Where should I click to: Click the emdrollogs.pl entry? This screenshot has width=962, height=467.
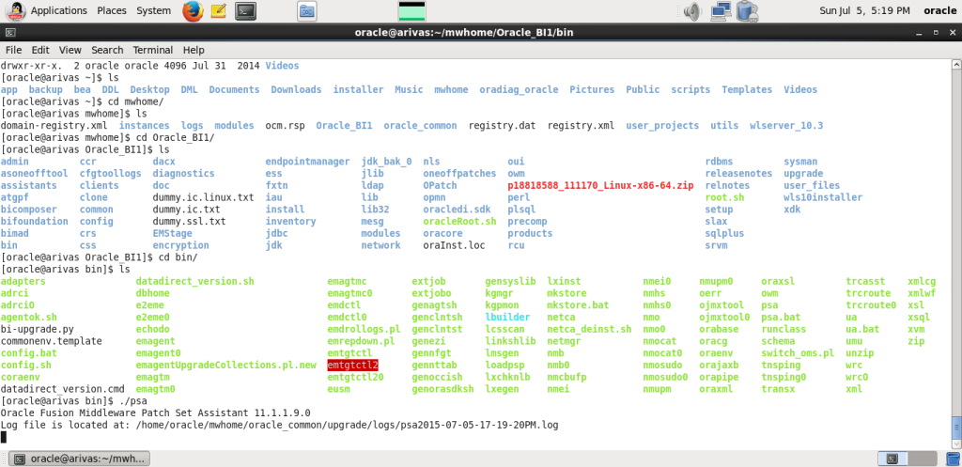(364, 329)
